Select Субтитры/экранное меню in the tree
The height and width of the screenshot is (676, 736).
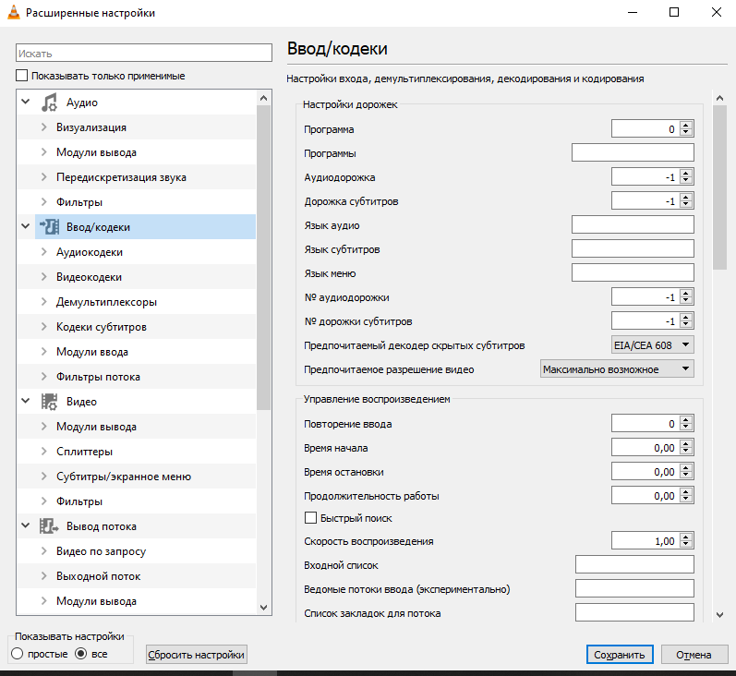coord(123,477)
